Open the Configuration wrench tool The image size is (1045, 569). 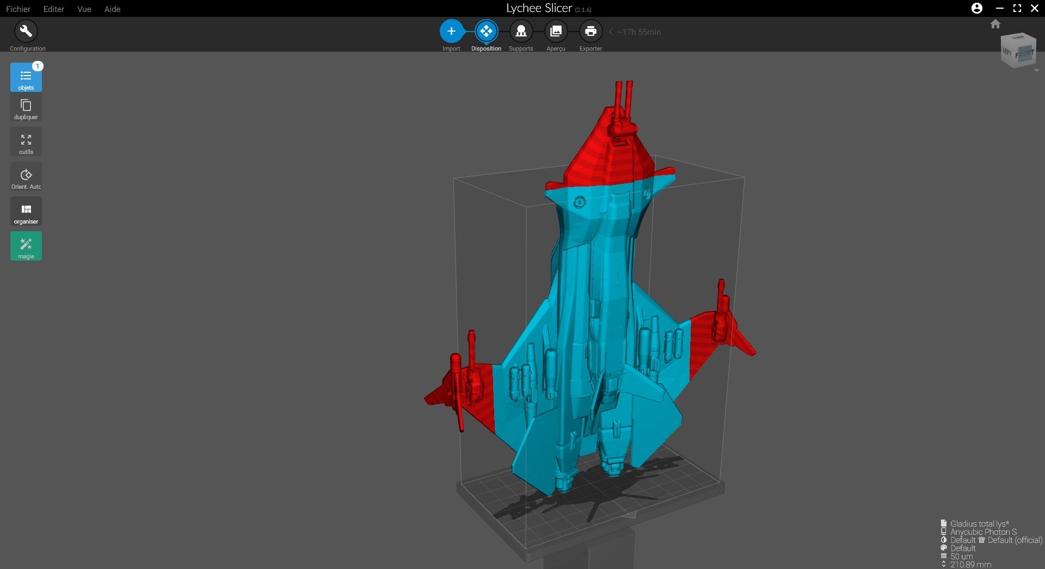pos(26,32)
